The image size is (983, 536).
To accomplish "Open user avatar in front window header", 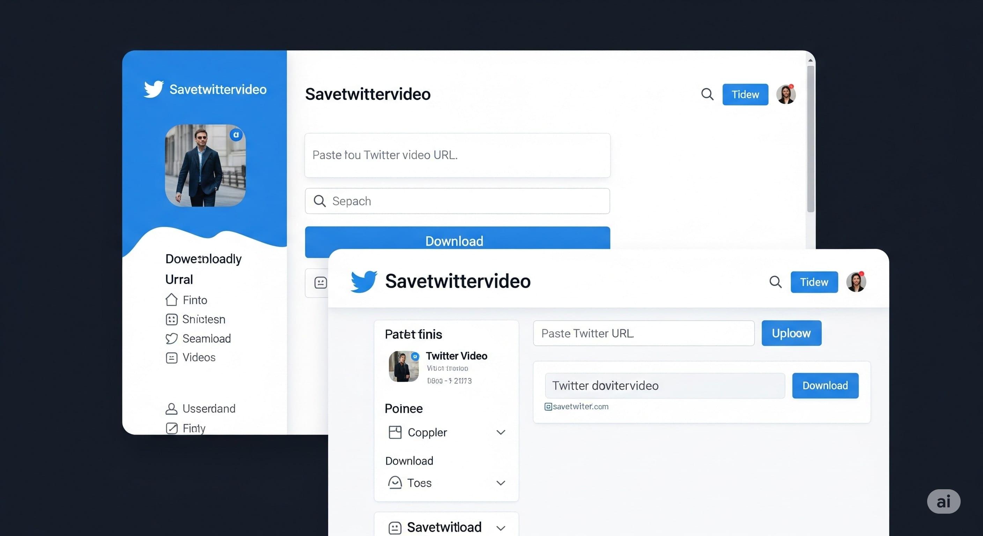I will pyautogui.click(x=856, y=282).
